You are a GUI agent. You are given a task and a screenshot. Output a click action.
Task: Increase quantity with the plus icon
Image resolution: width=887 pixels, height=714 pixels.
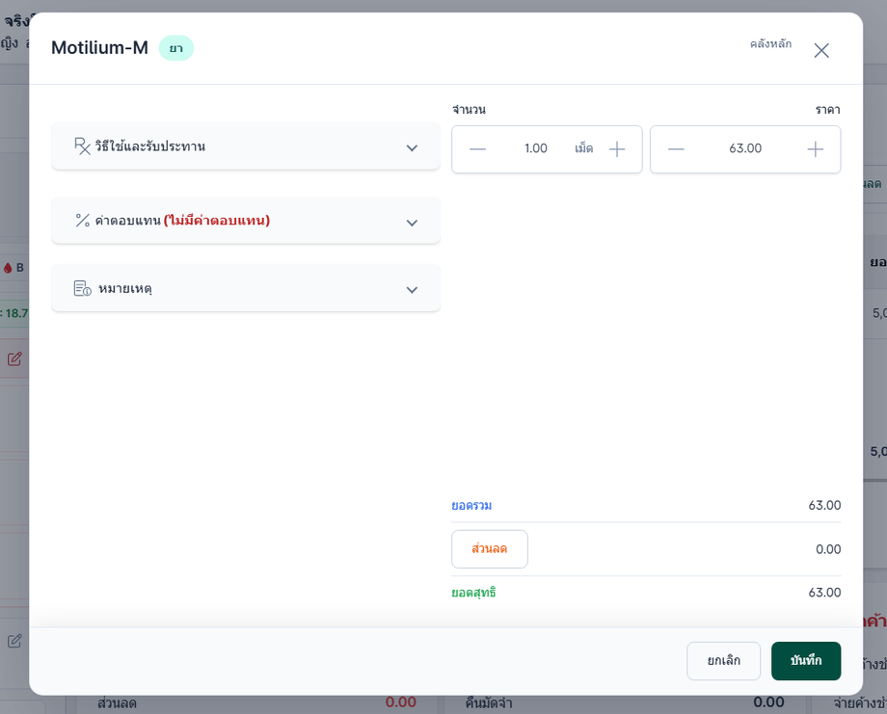[617, 149]
